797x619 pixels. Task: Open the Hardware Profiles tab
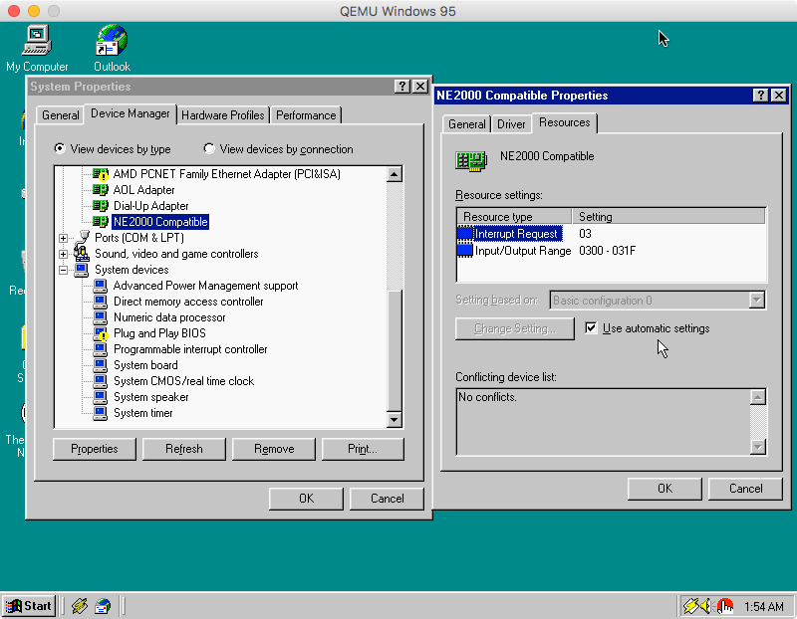click(x=222, y=115)
